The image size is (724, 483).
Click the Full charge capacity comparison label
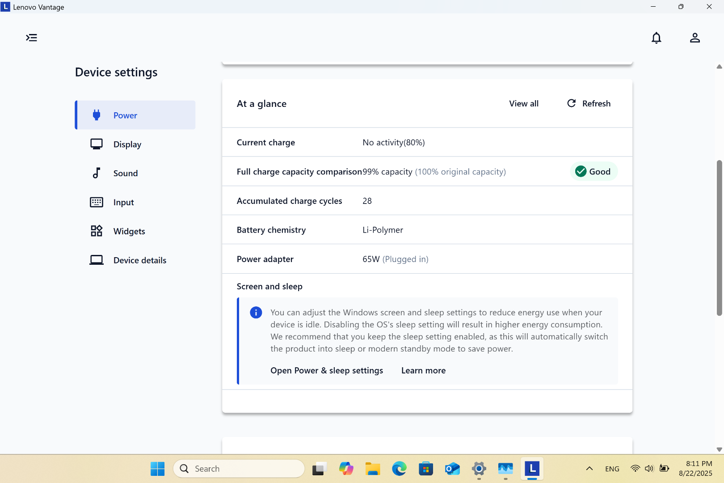pos(299,172)
